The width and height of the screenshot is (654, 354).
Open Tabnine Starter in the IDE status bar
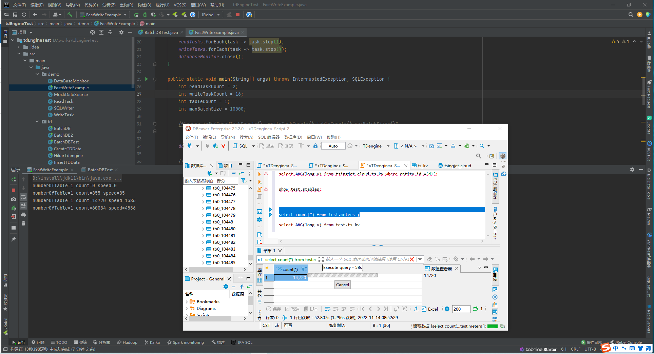point(539,349)
